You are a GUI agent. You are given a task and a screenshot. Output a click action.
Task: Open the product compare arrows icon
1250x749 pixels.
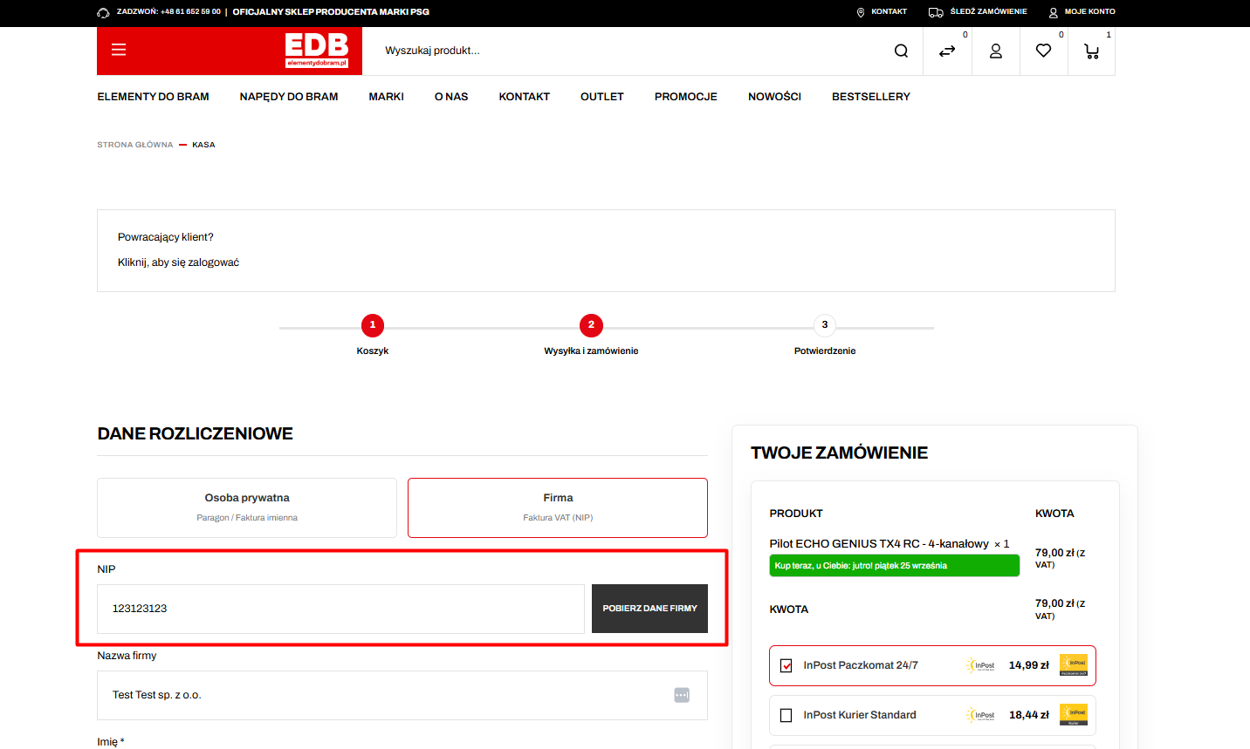tap(947, 51)
